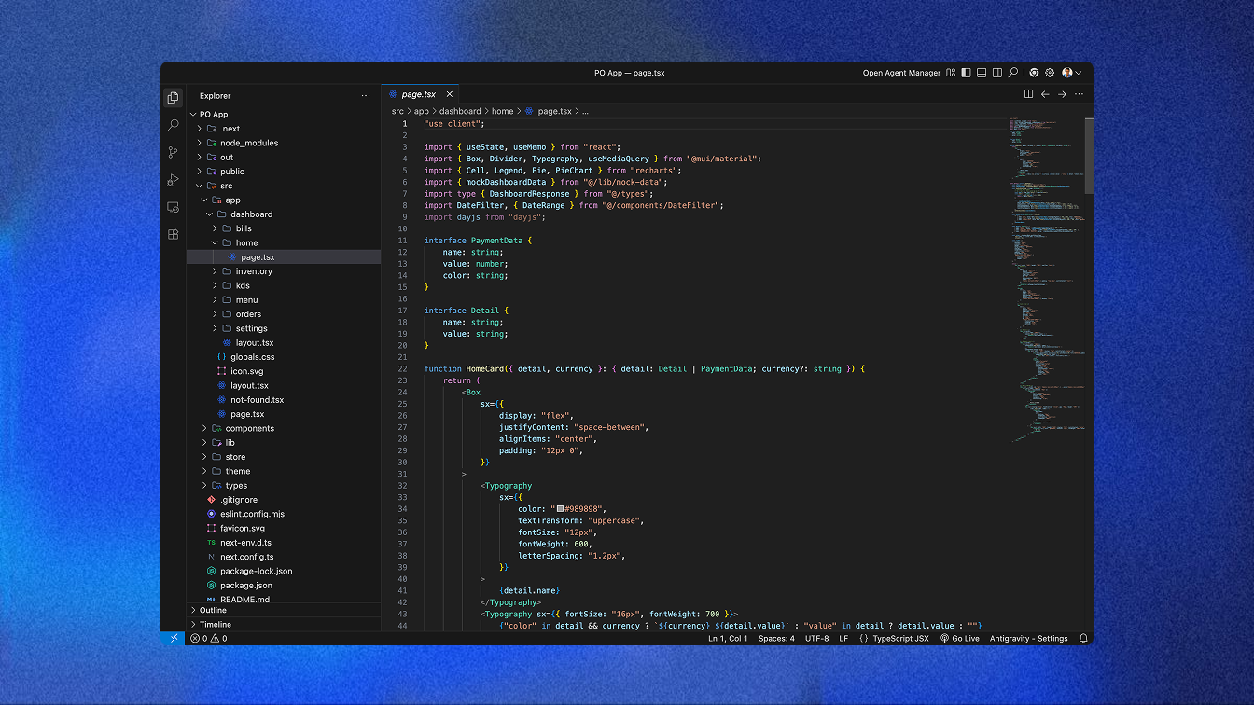This screenshot has height=705, width=1254.
Task: Open package.json in explorer
Action: pos(284,586)
